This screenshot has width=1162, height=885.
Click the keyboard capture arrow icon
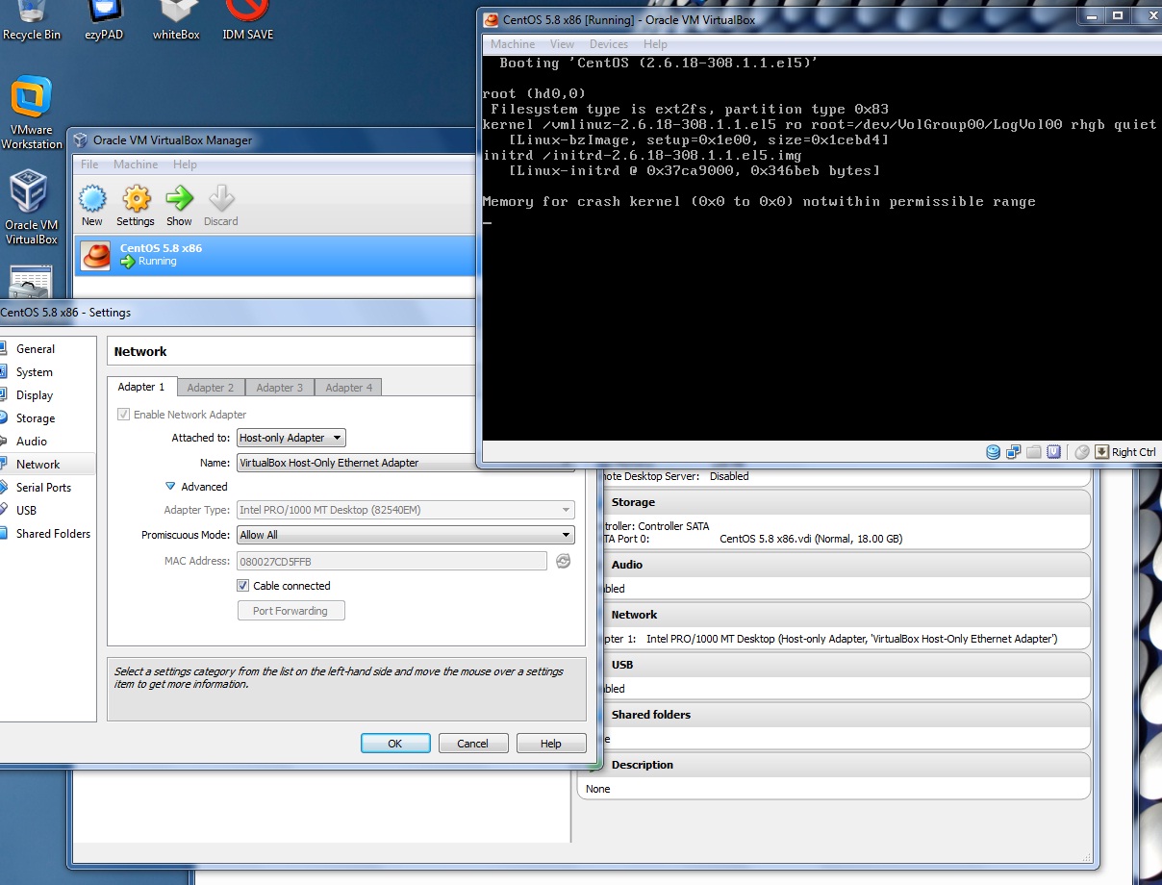click(1102, 452)
